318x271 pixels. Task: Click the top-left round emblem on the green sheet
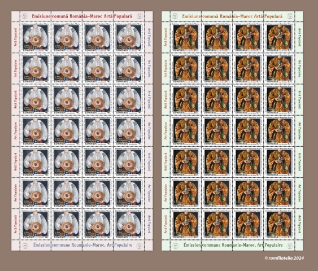pyautogui.click(x=175, y=16)
